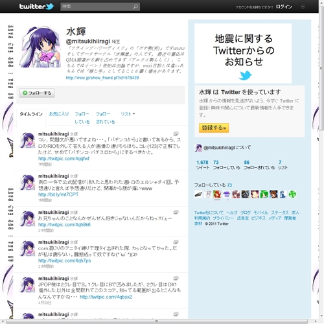Screen dimensions: 324x324
Task: Open the twitpic.com/4qh8k6 link
Action: click(x=64, y=225)
